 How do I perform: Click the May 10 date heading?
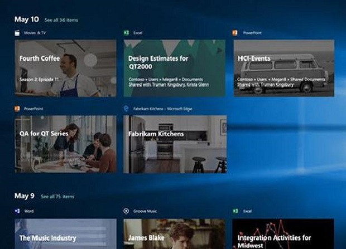coord(26,19)
